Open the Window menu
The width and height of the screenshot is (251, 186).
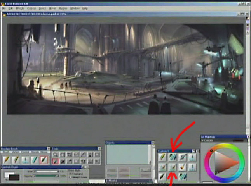point(75,8)
